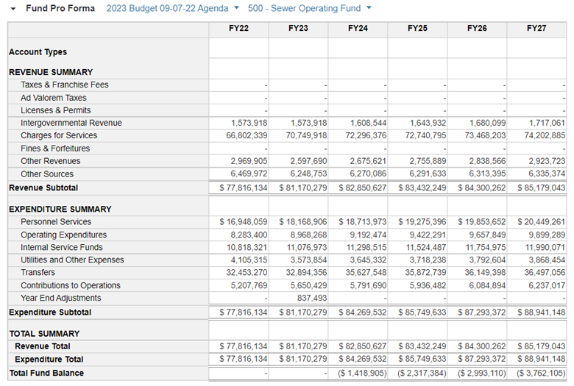Open the 2023 Budget 09-07-22 Agenda dropdown
Viewport: 574px width, 386px height.
point(172,9)
